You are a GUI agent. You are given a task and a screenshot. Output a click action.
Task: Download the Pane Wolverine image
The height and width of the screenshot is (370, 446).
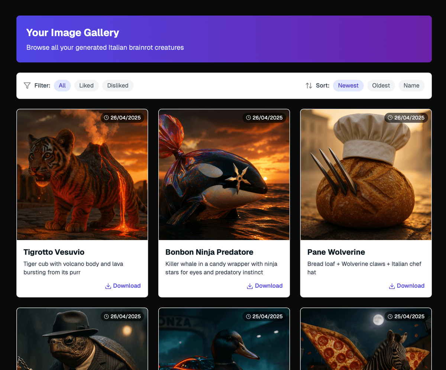tap(410, 286)
